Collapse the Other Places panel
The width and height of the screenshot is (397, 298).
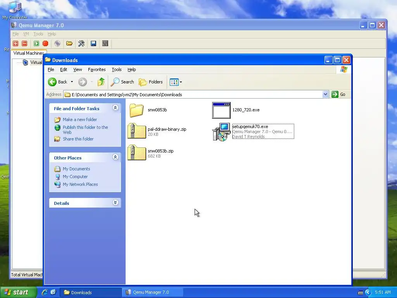pos(115,157)
